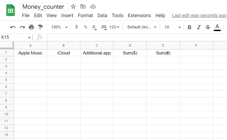Viewport: 227px width, 140px height.
Task: Open the Insert menu
Action: coord(67,16)
